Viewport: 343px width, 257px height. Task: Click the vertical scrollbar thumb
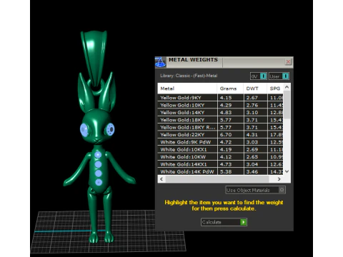287,105
